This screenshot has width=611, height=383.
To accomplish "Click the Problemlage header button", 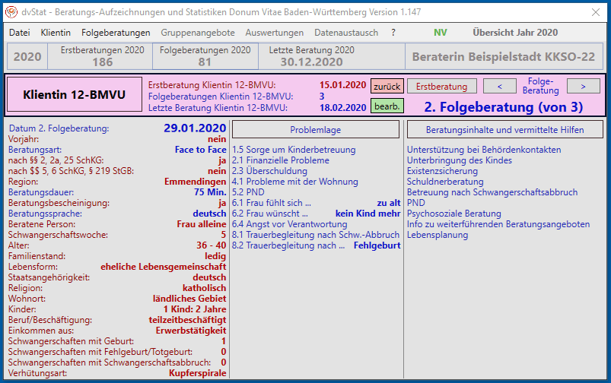I will [315, 130].
